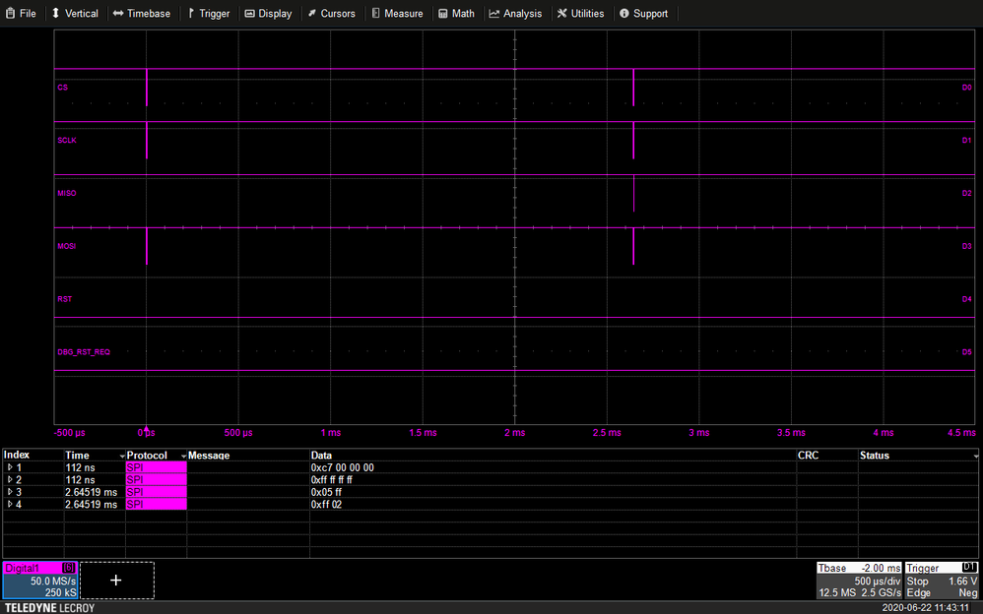Open the Protocol column filter dropdown
983x614 pixels.
click(x=183, y=456)
